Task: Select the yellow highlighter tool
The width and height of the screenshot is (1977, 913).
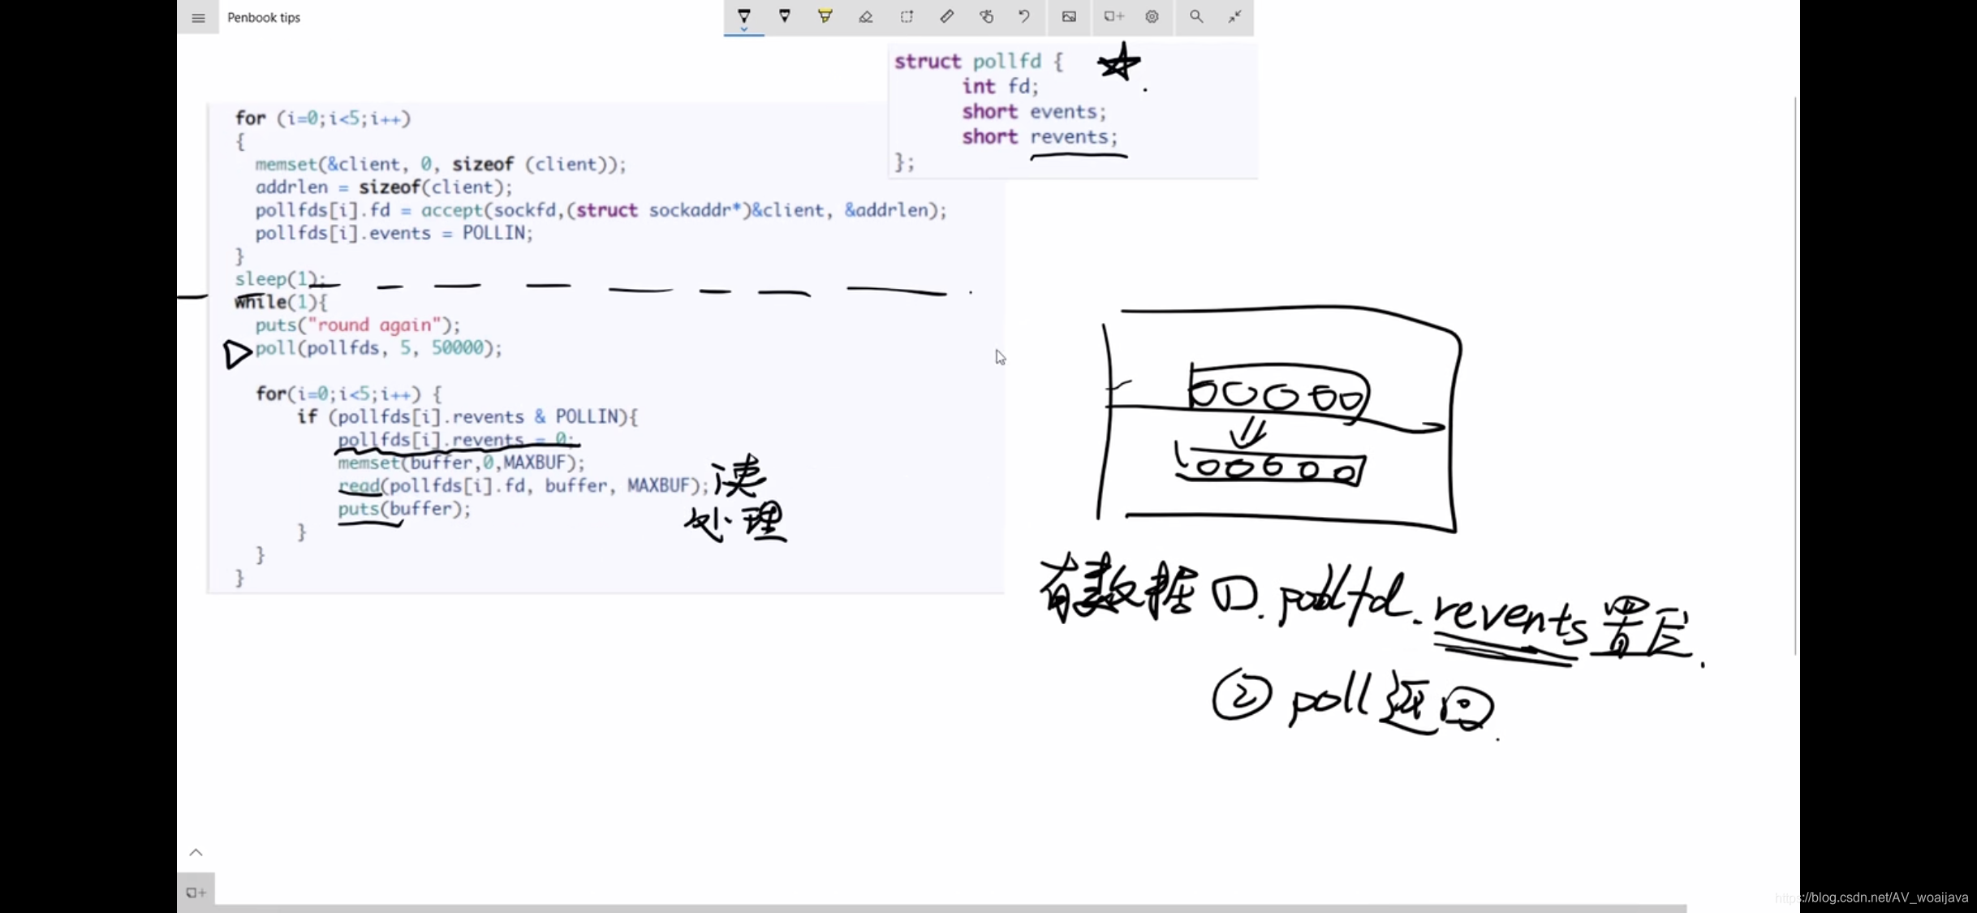Action: coord(825,15)
